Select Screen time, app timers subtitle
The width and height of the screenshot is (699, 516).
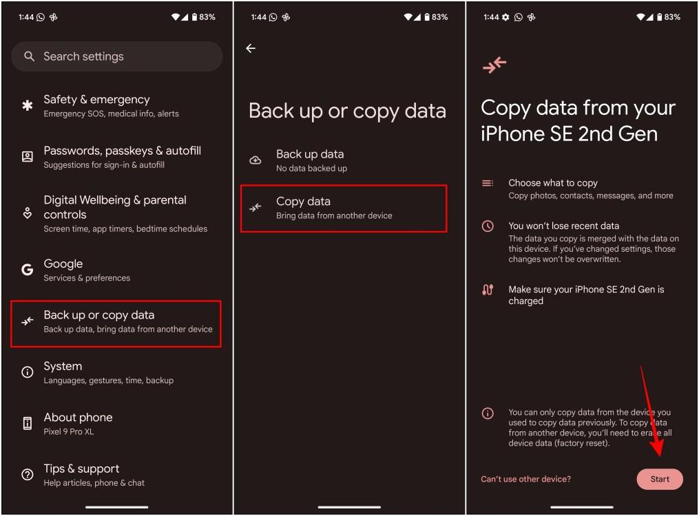(125, 229)
